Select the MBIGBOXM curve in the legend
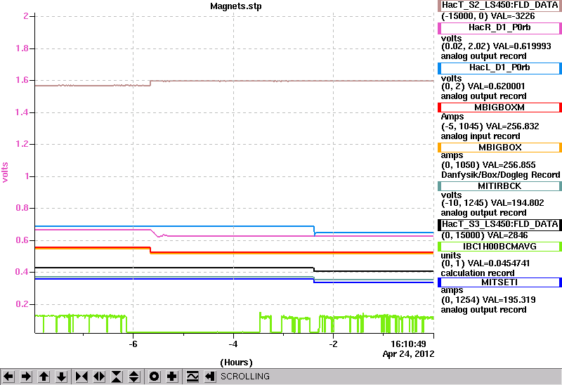Screen dimensions: 562x385 [x=499, y=107]
